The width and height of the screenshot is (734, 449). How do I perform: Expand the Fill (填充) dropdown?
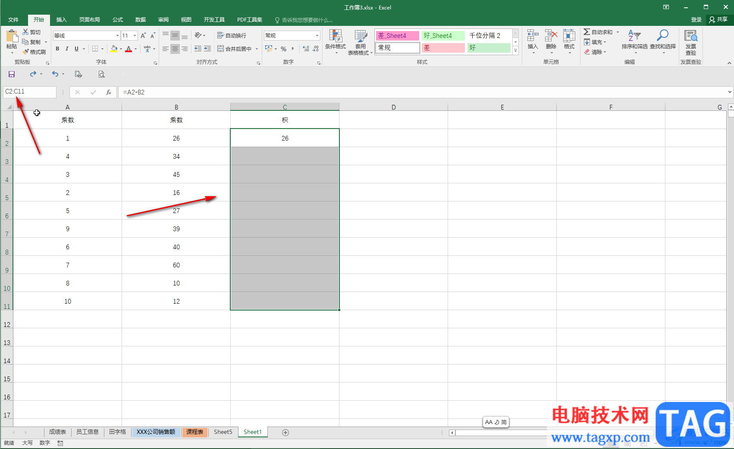tap(605, 42)
